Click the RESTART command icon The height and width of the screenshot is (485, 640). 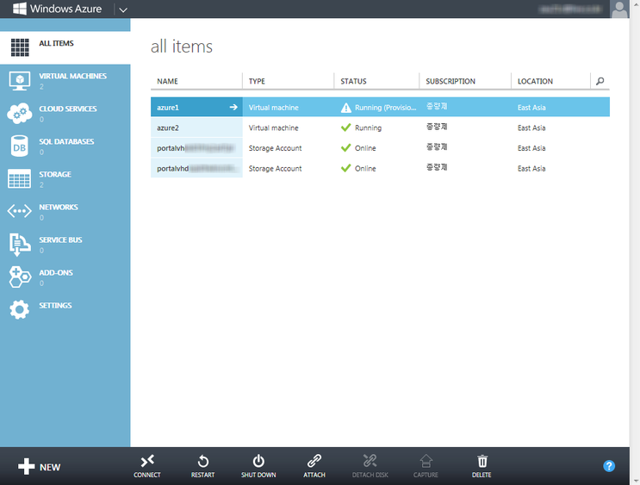click(x=203, y=462)
